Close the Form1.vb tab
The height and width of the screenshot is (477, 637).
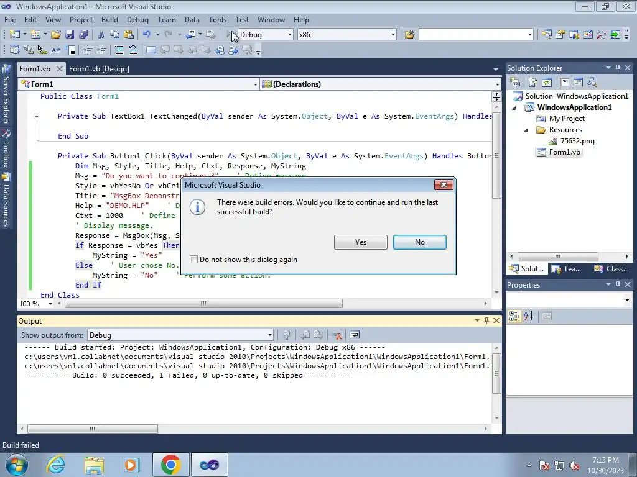60,68
